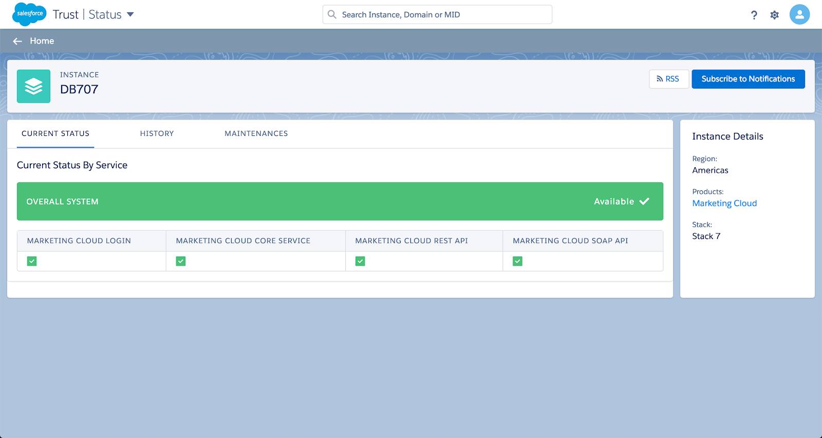Click the back arrow next to Home

(x=17, y=41)
